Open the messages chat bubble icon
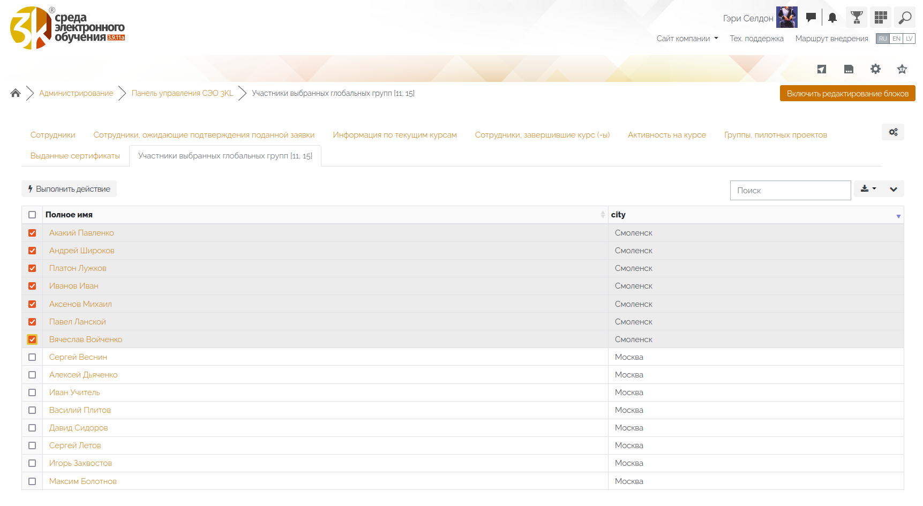Viewport: 923px width, 506px height. [811, 18]
